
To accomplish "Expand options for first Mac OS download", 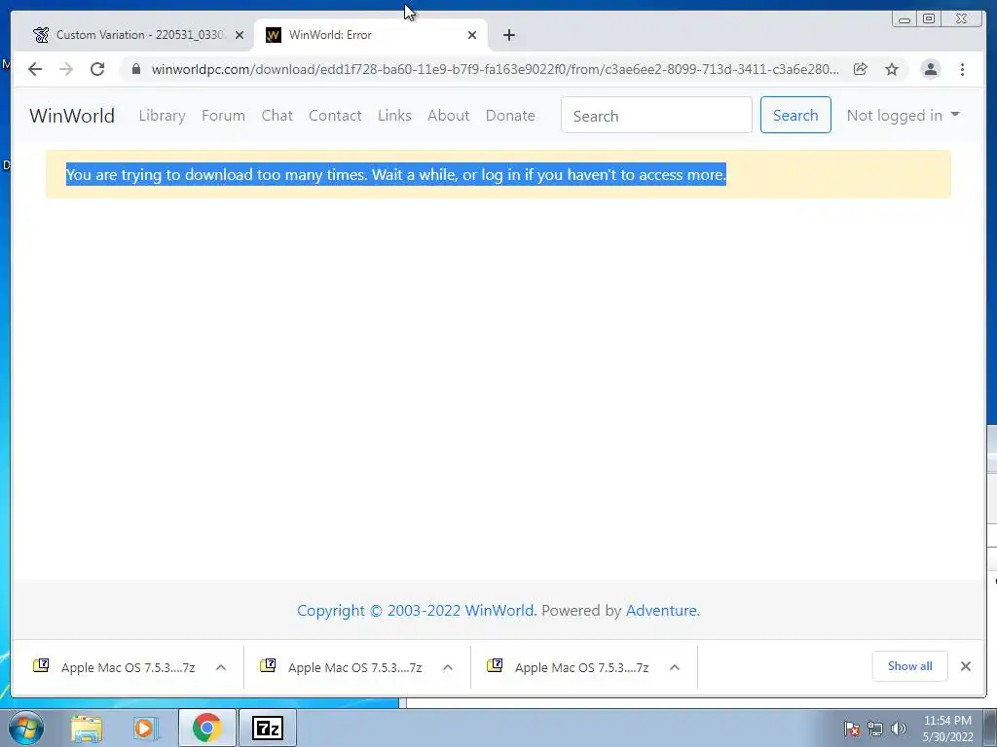I will [x=221, y=667].
